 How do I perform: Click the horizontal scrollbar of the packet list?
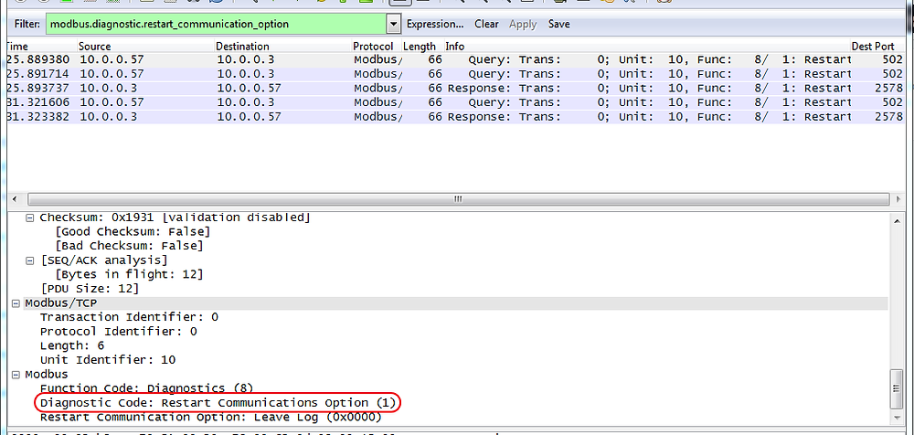pos(458,199)
